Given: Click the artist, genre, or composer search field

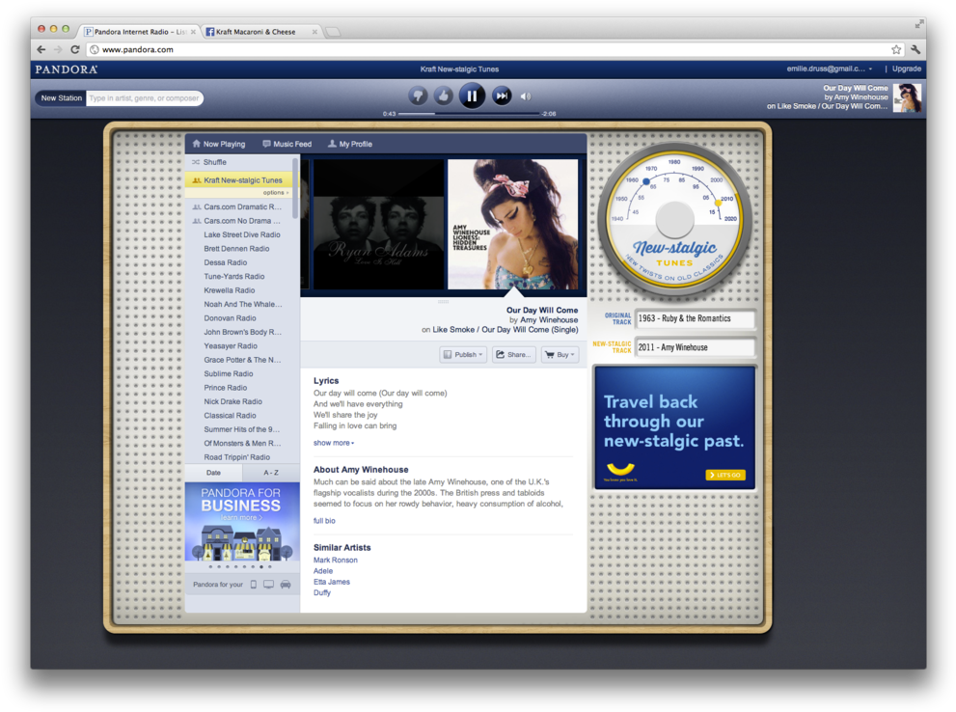Looking at the screenshot, I should [x=144, y=98].
